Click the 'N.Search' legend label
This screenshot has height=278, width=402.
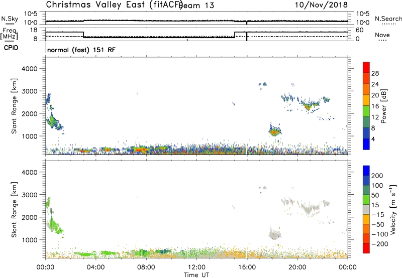tap(388, 19)
